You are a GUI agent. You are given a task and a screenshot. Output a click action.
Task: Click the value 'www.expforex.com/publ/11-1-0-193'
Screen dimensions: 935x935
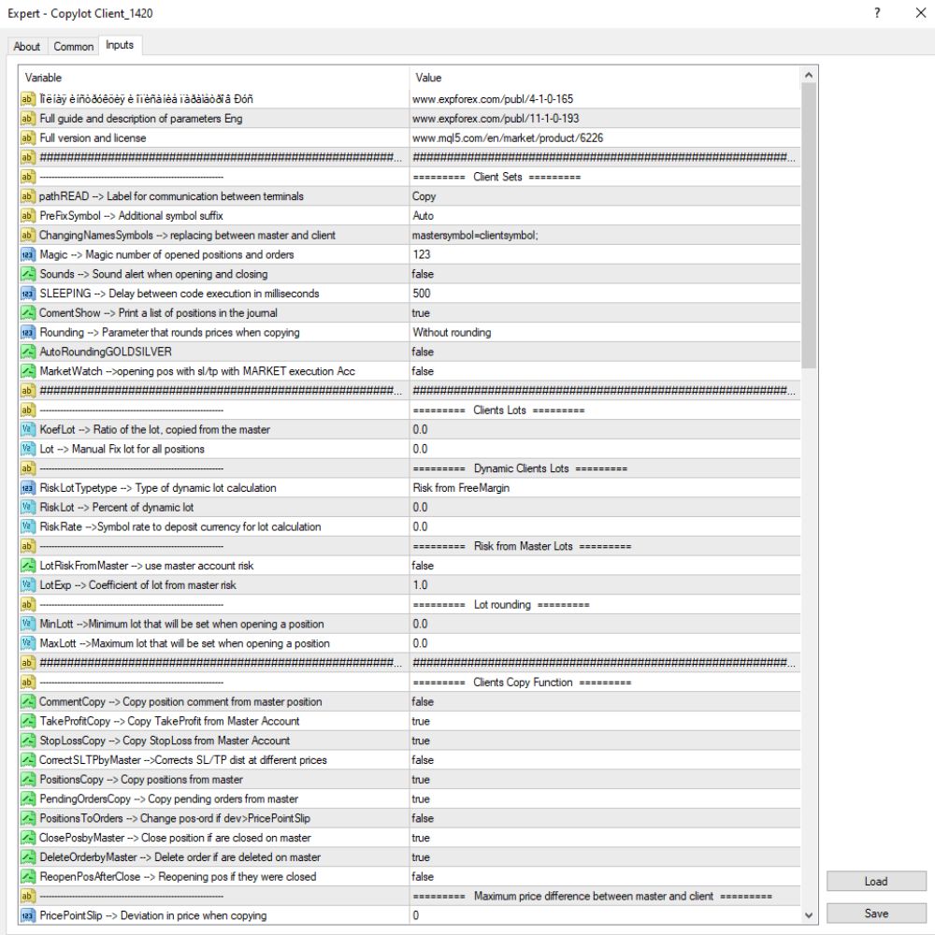pos(496,119)
